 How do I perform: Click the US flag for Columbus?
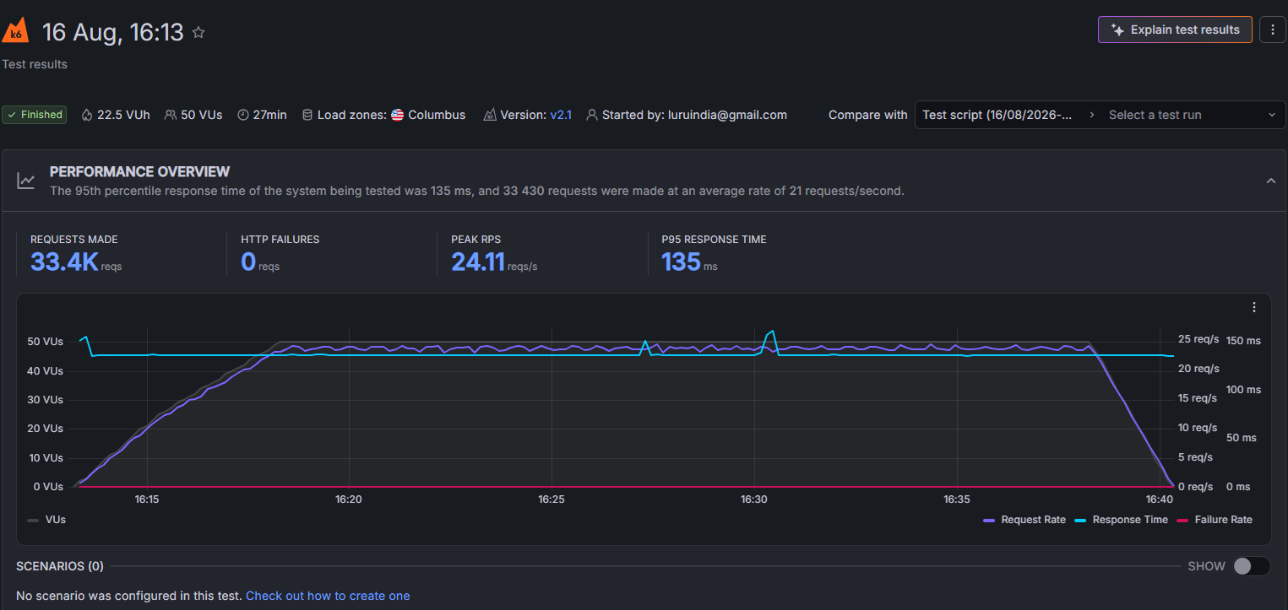[397, 115]
